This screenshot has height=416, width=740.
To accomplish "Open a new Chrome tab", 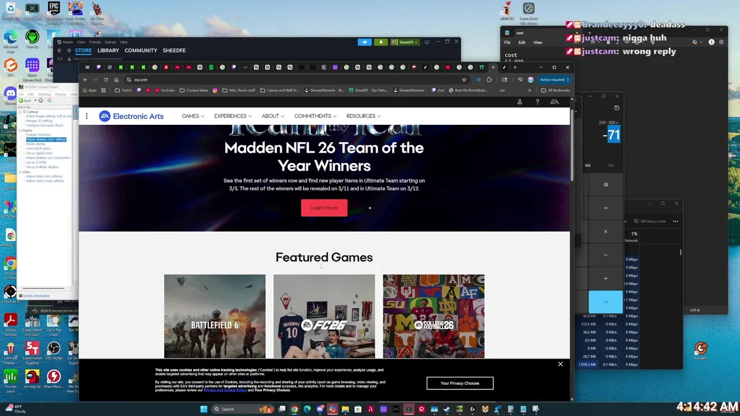I will click(515, 68).
